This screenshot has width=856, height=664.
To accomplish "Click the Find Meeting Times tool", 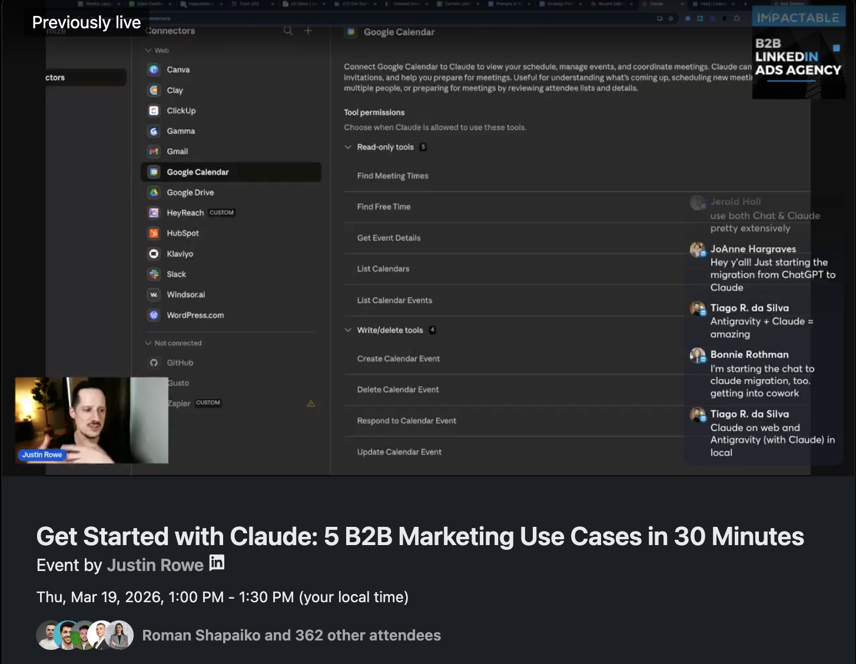I will [393, 176].
